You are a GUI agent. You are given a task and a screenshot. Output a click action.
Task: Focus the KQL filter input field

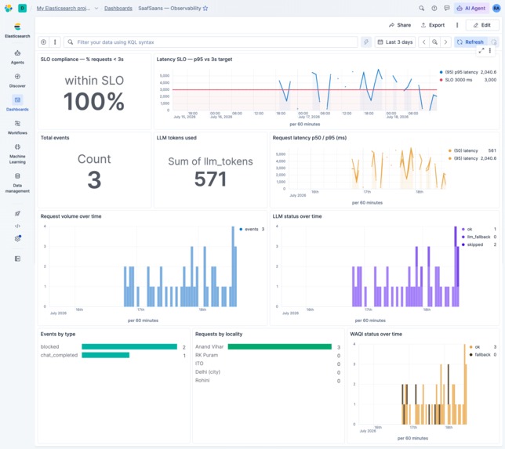[x=211, y=42]
